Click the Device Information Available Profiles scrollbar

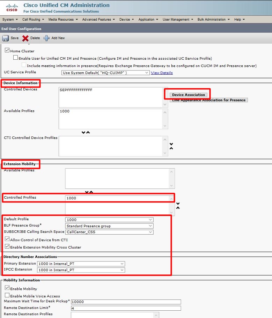pos(165,119)
